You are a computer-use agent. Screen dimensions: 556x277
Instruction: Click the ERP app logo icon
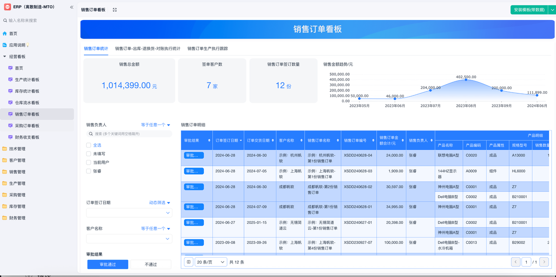coord(7,7)
